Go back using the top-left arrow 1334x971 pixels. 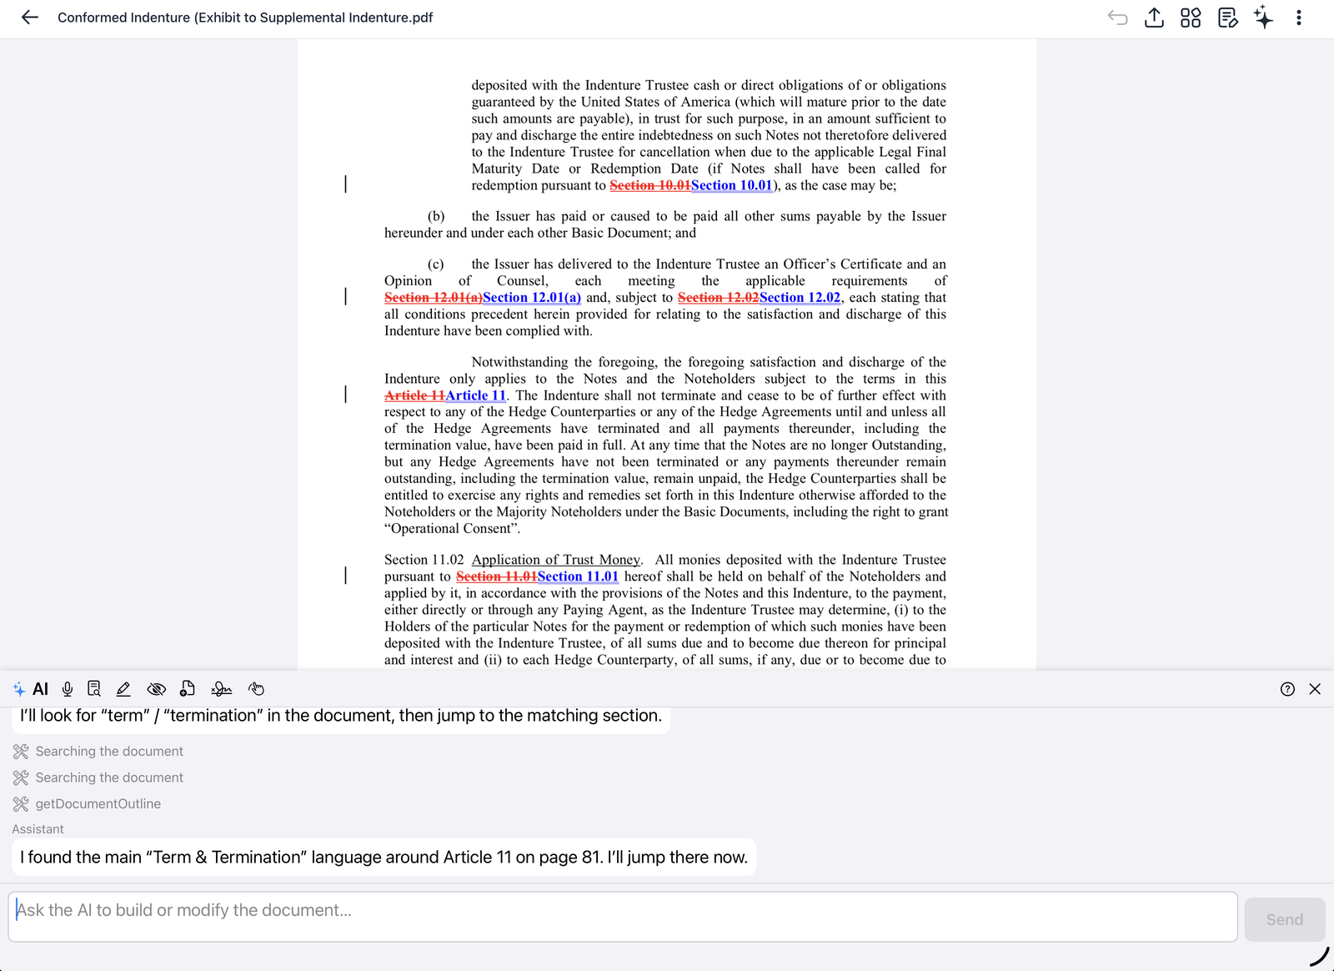click(30, 18)
